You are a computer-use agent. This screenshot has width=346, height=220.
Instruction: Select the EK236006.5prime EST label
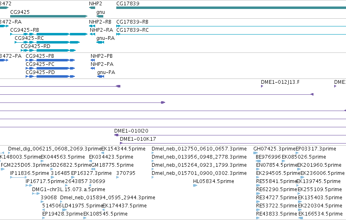click(x=322, y=173)
